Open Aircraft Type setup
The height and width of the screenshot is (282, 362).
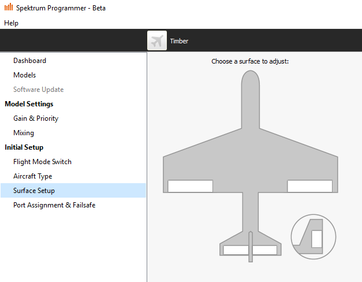tap(32, 176)
